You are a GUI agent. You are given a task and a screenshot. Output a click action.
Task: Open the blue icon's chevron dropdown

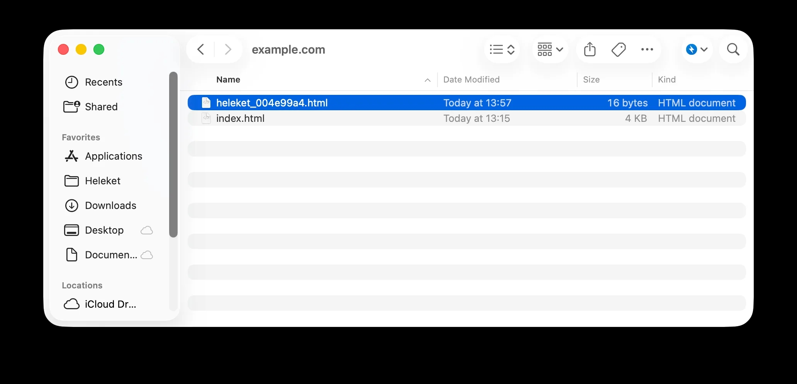pos(704,50)
